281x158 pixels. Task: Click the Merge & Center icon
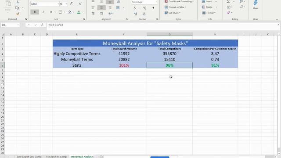tap(118, 8)
